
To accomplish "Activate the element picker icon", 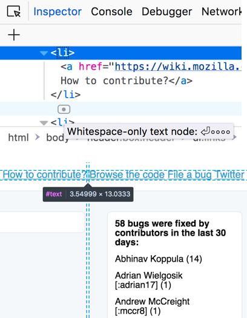I will (14, 12).
